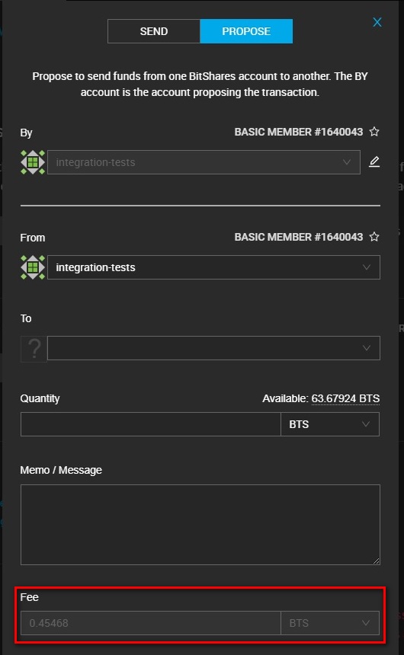Viewport: 404px width, 655px height.
Task: Click the Quantity amount input field
Action: (x=151, y=424)
